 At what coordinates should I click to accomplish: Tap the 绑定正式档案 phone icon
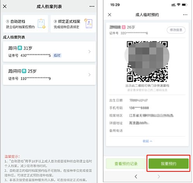(89, 24)
